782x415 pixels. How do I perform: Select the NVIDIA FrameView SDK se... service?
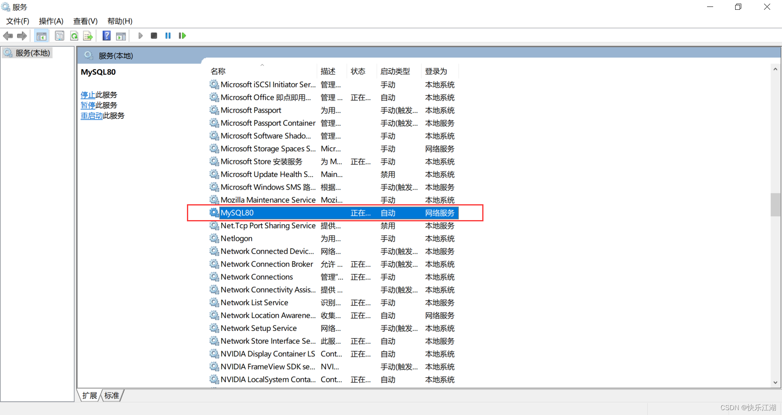pyautogui.click(x=268, y=367)
